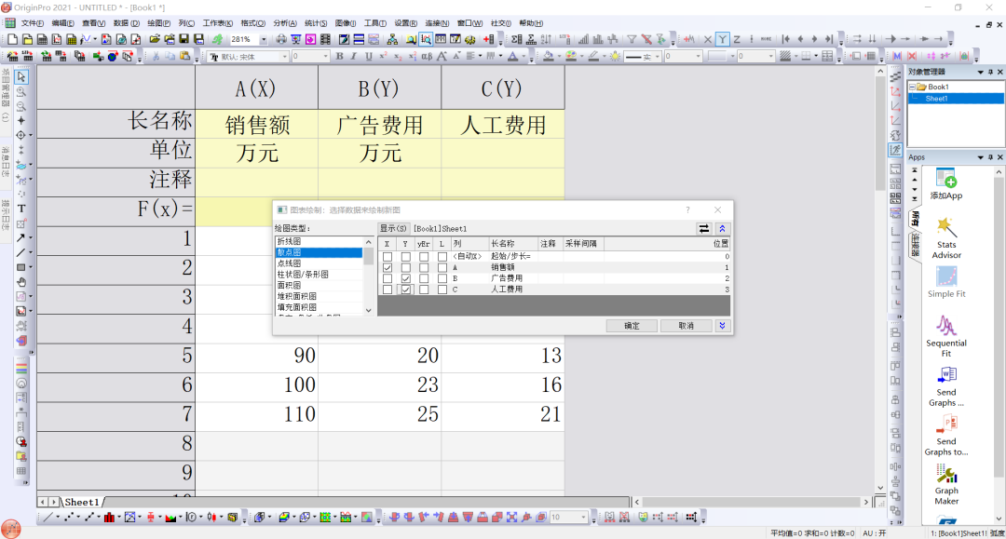
Task: Open the font name 默认: 宋体 dropdown
Action: [285, 57]
